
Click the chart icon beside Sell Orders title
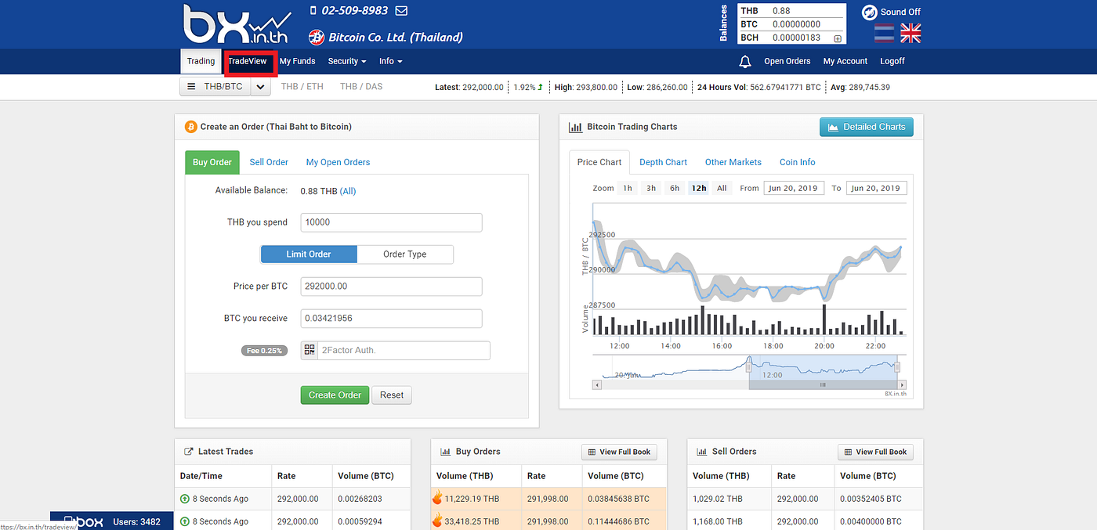pos(702,452)
